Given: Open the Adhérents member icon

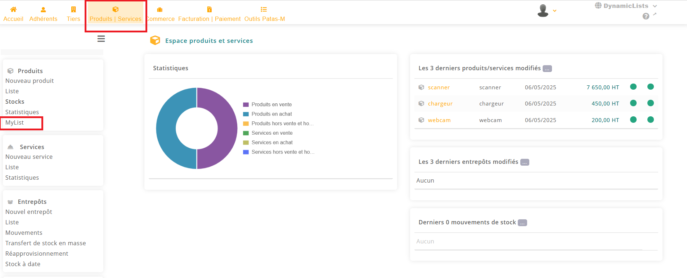Looking at the screenshot, I should pos(43,9).
